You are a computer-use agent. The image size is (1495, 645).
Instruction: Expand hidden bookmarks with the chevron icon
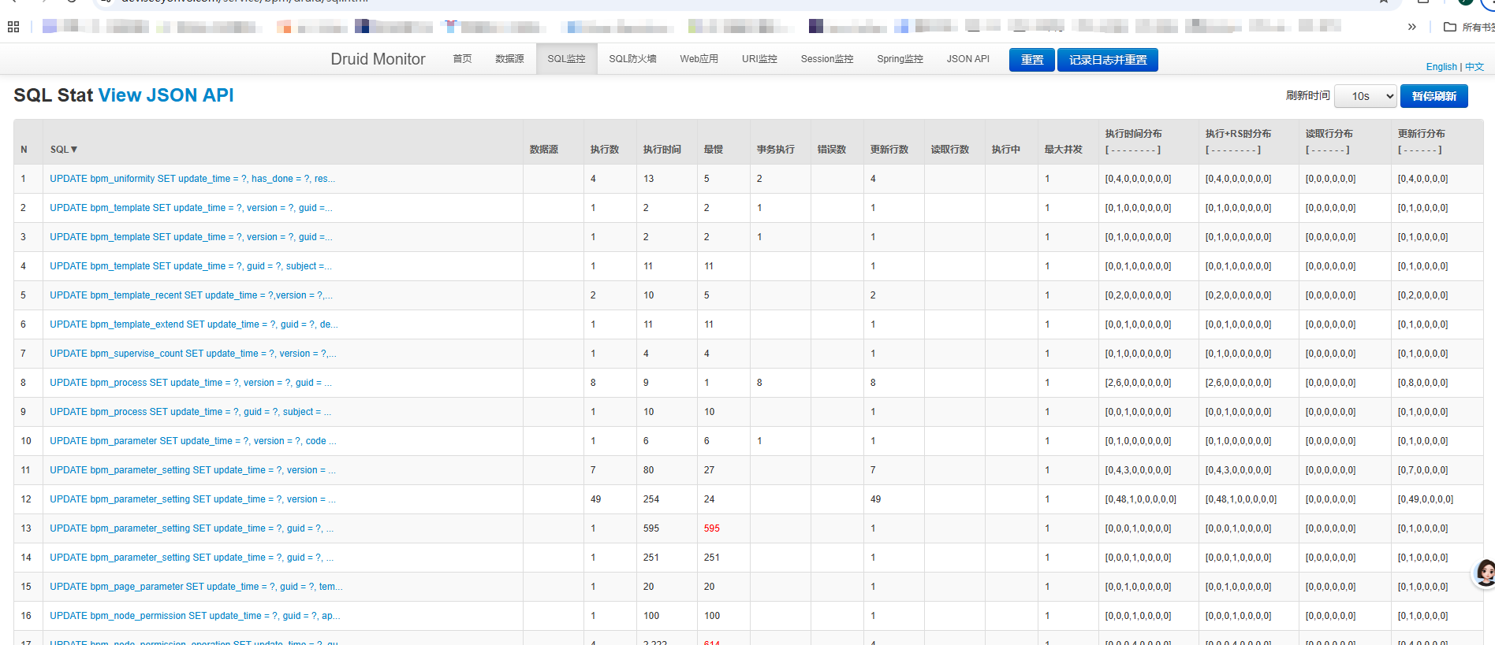pos(1411,27)
